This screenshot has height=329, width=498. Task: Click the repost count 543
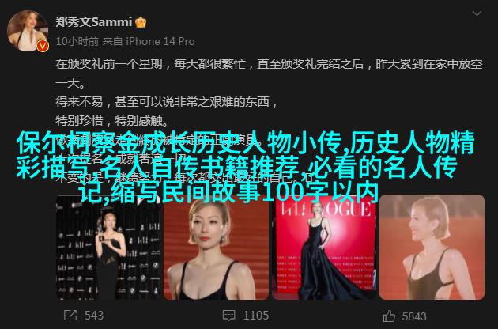pos(94,316)
